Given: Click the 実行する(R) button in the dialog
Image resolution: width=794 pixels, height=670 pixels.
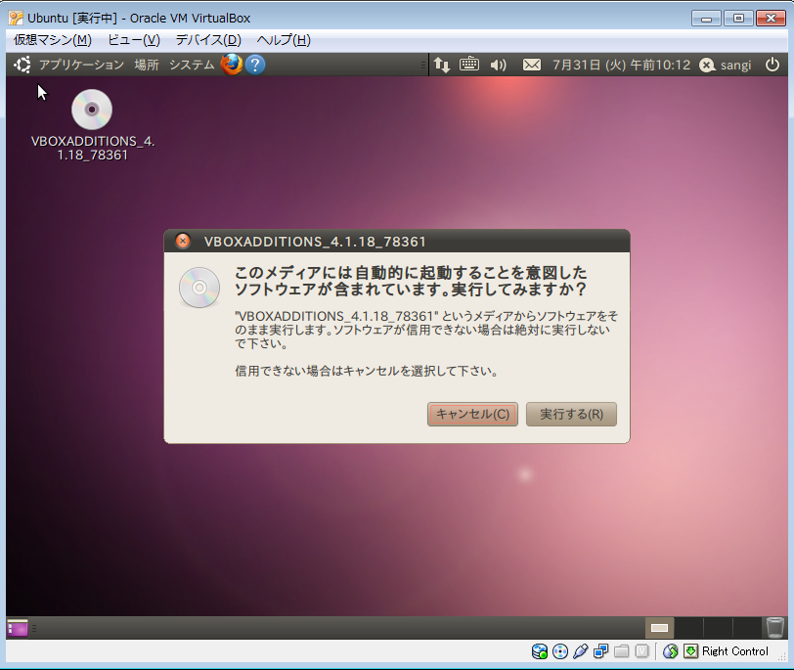Looking at the screenshot, I should (571, 414).
